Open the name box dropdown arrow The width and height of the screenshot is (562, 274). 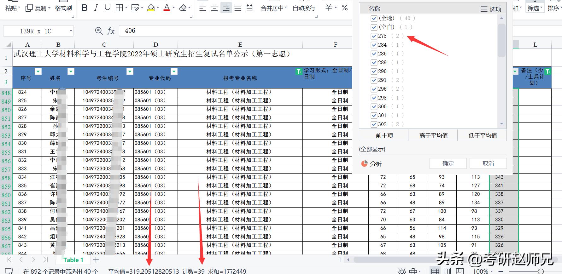click(71, 31)
